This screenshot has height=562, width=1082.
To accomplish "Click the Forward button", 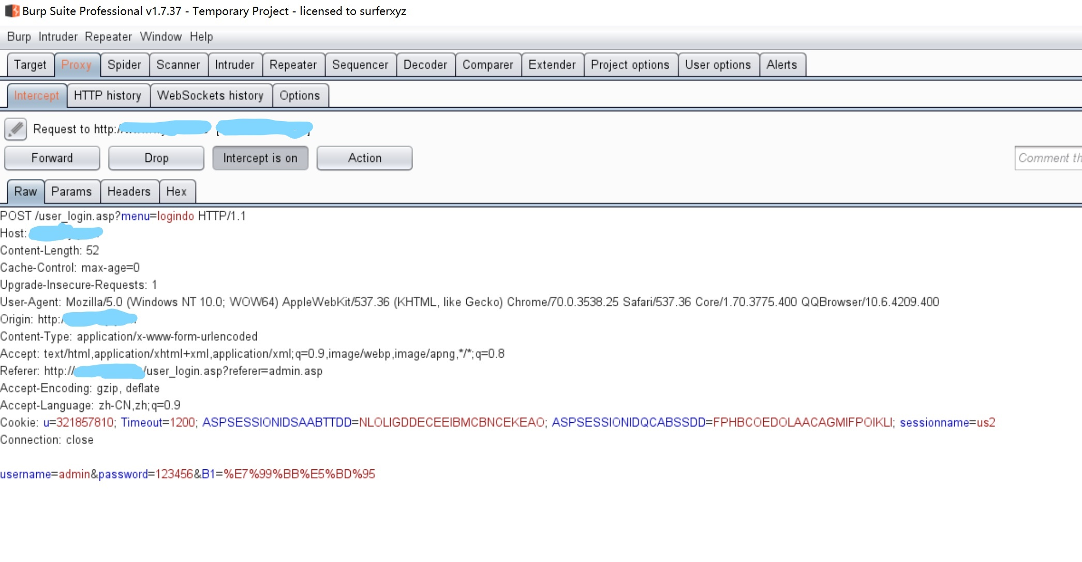I will click(x=52, y=158).
